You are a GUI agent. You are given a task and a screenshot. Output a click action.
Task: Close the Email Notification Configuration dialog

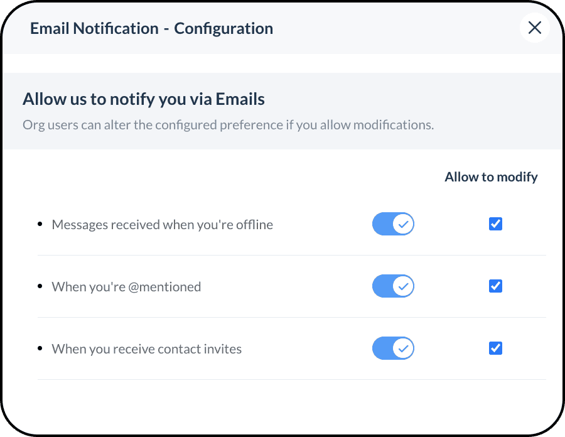pos(534,28)
